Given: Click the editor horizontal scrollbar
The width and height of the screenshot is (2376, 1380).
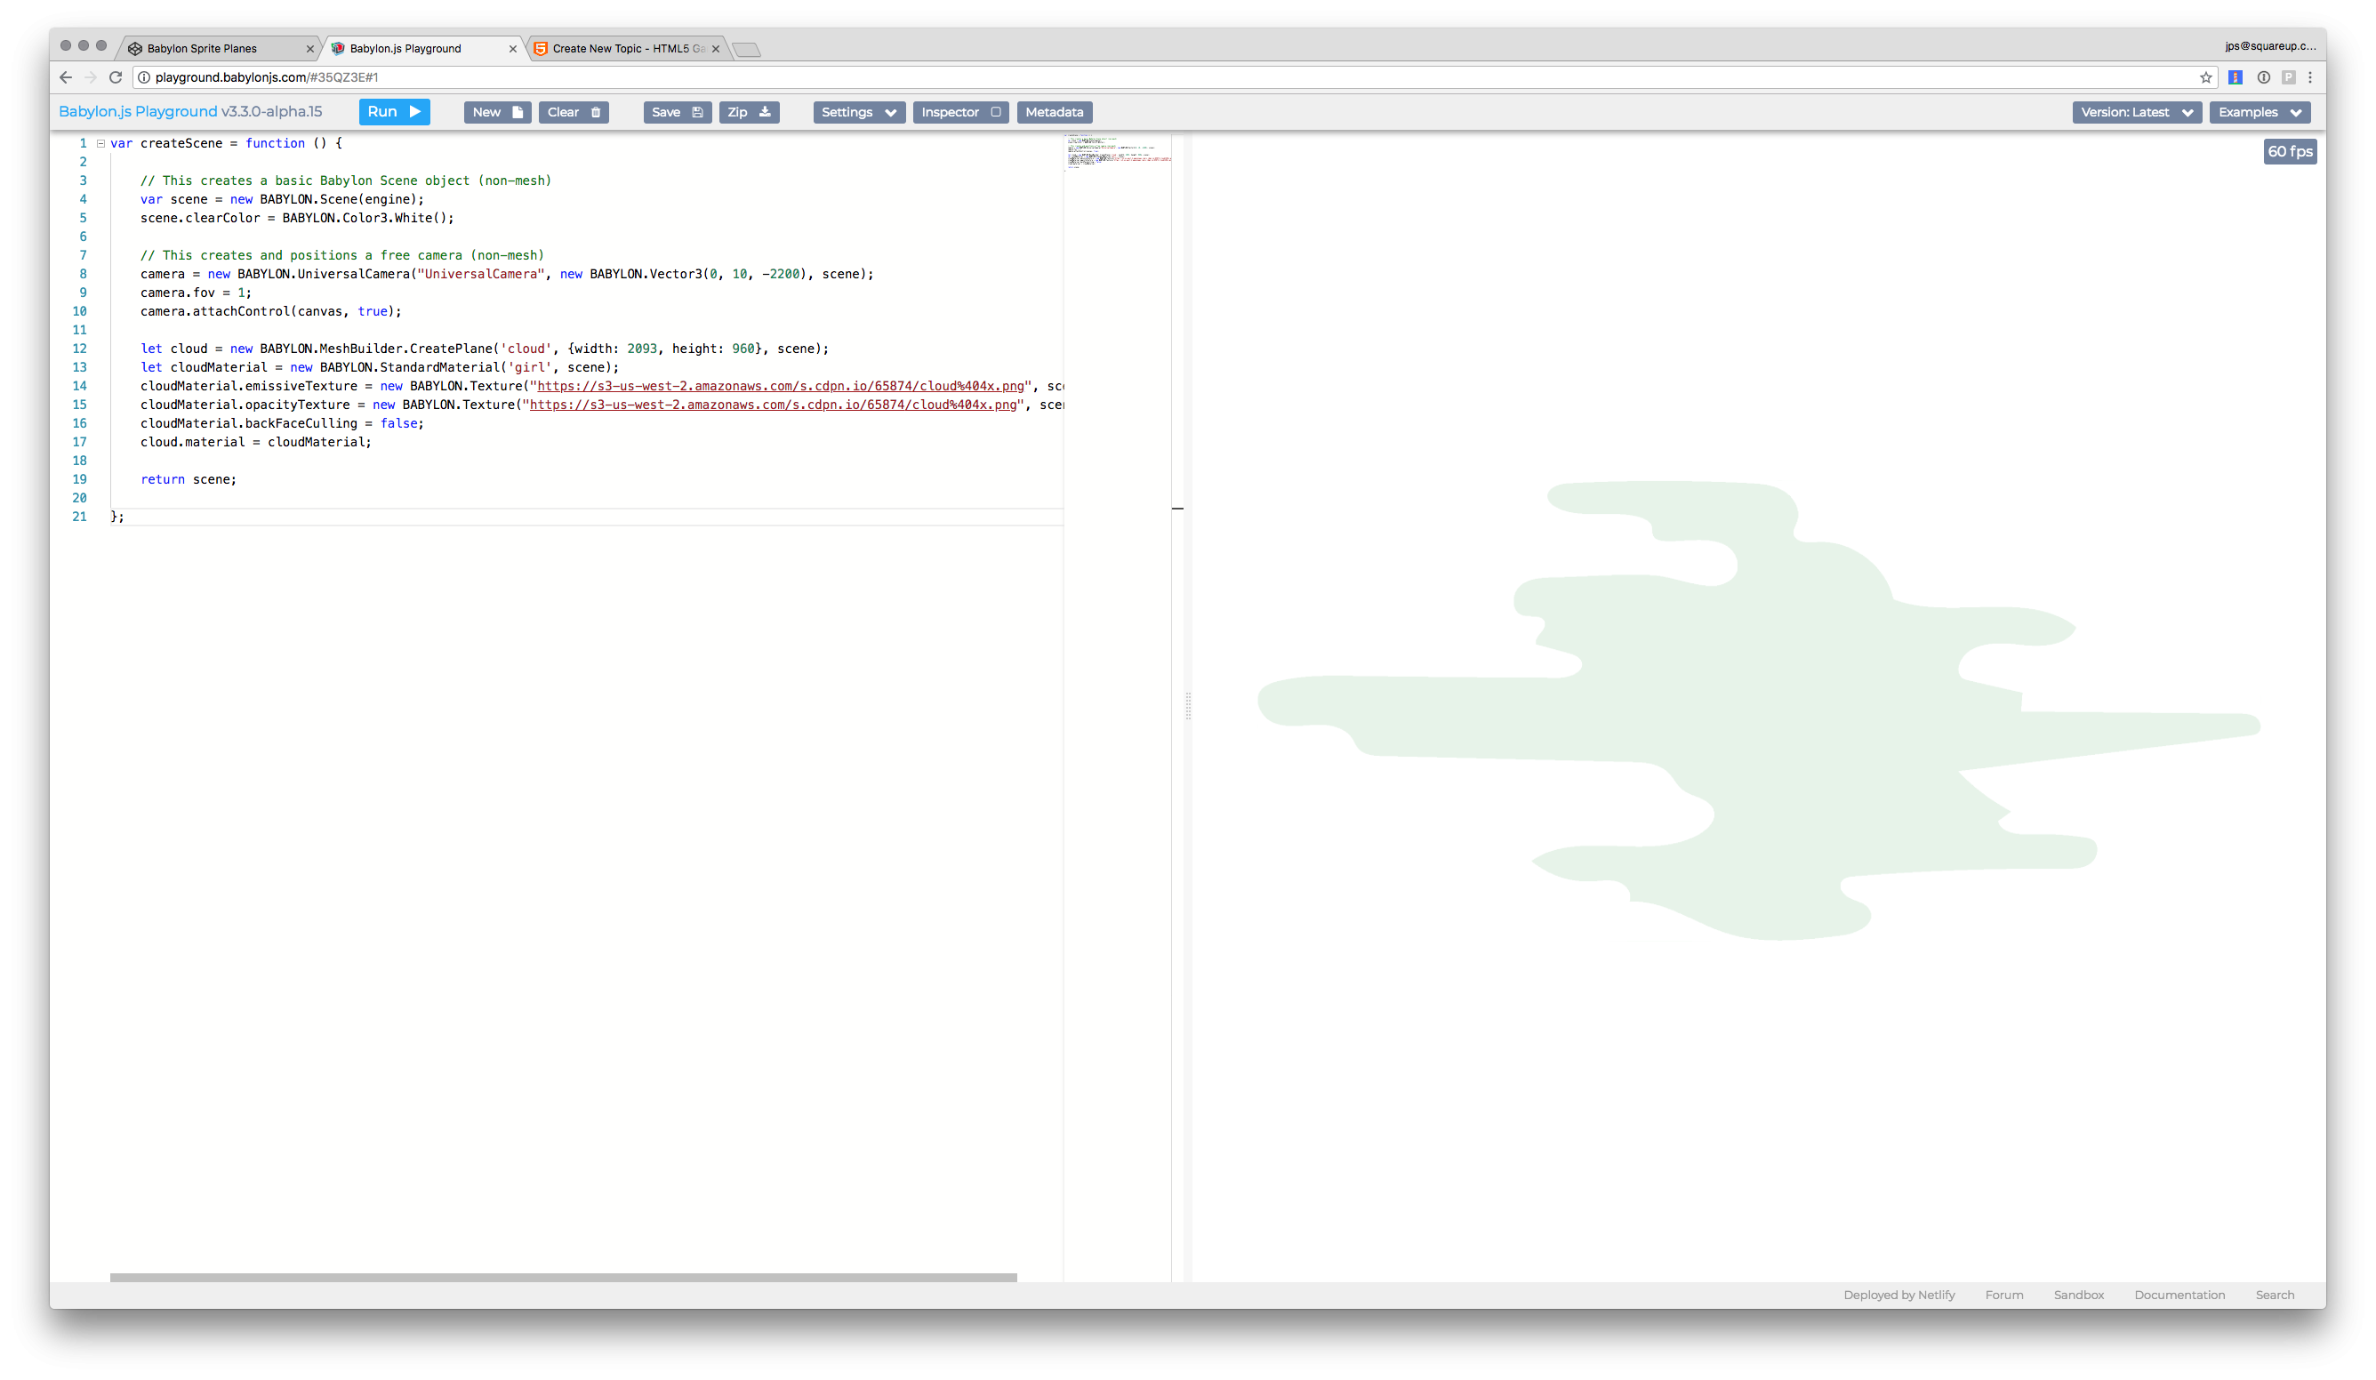Looking at the screenshot, I should [563, 1277].
